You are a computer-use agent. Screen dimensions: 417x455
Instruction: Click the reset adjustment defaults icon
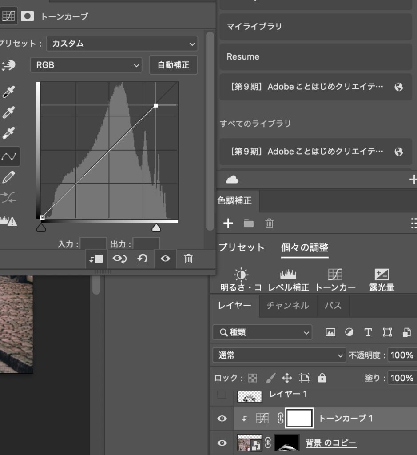coord(142,259)
